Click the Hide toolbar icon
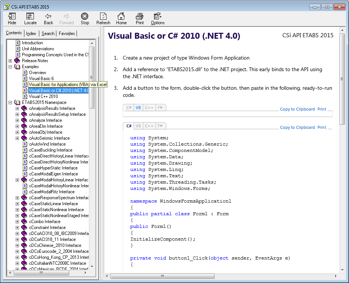349x283 pixels. (12, 19)
